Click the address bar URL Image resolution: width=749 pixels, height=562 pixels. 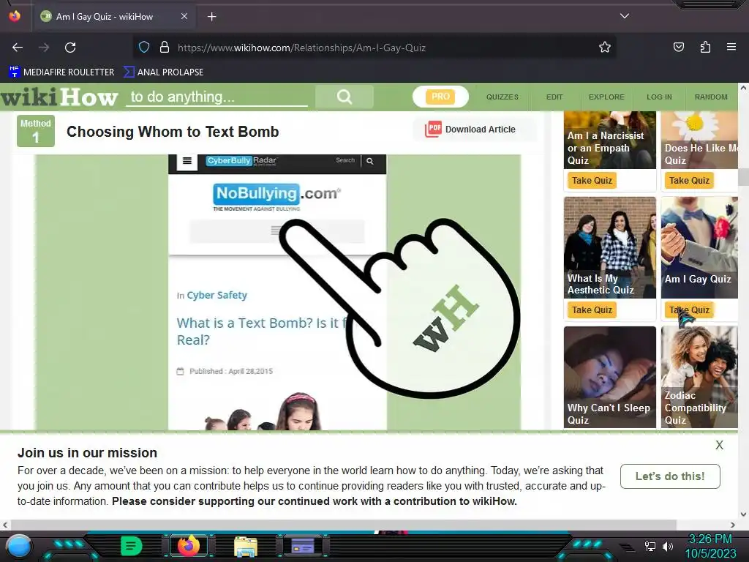301,48
